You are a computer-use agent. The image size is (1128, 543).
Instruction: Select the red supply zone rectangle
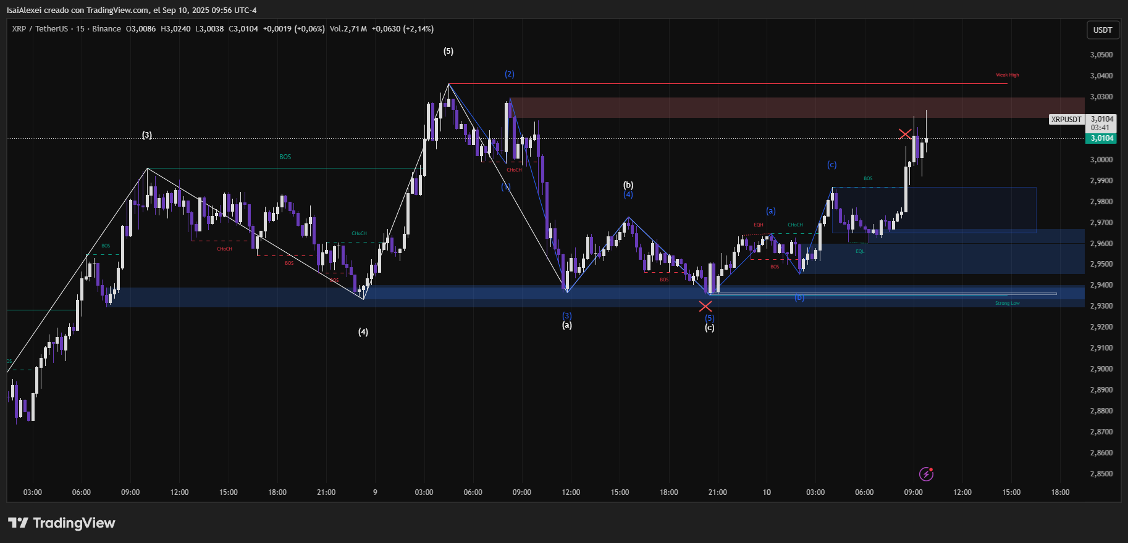tap(797, 107)
